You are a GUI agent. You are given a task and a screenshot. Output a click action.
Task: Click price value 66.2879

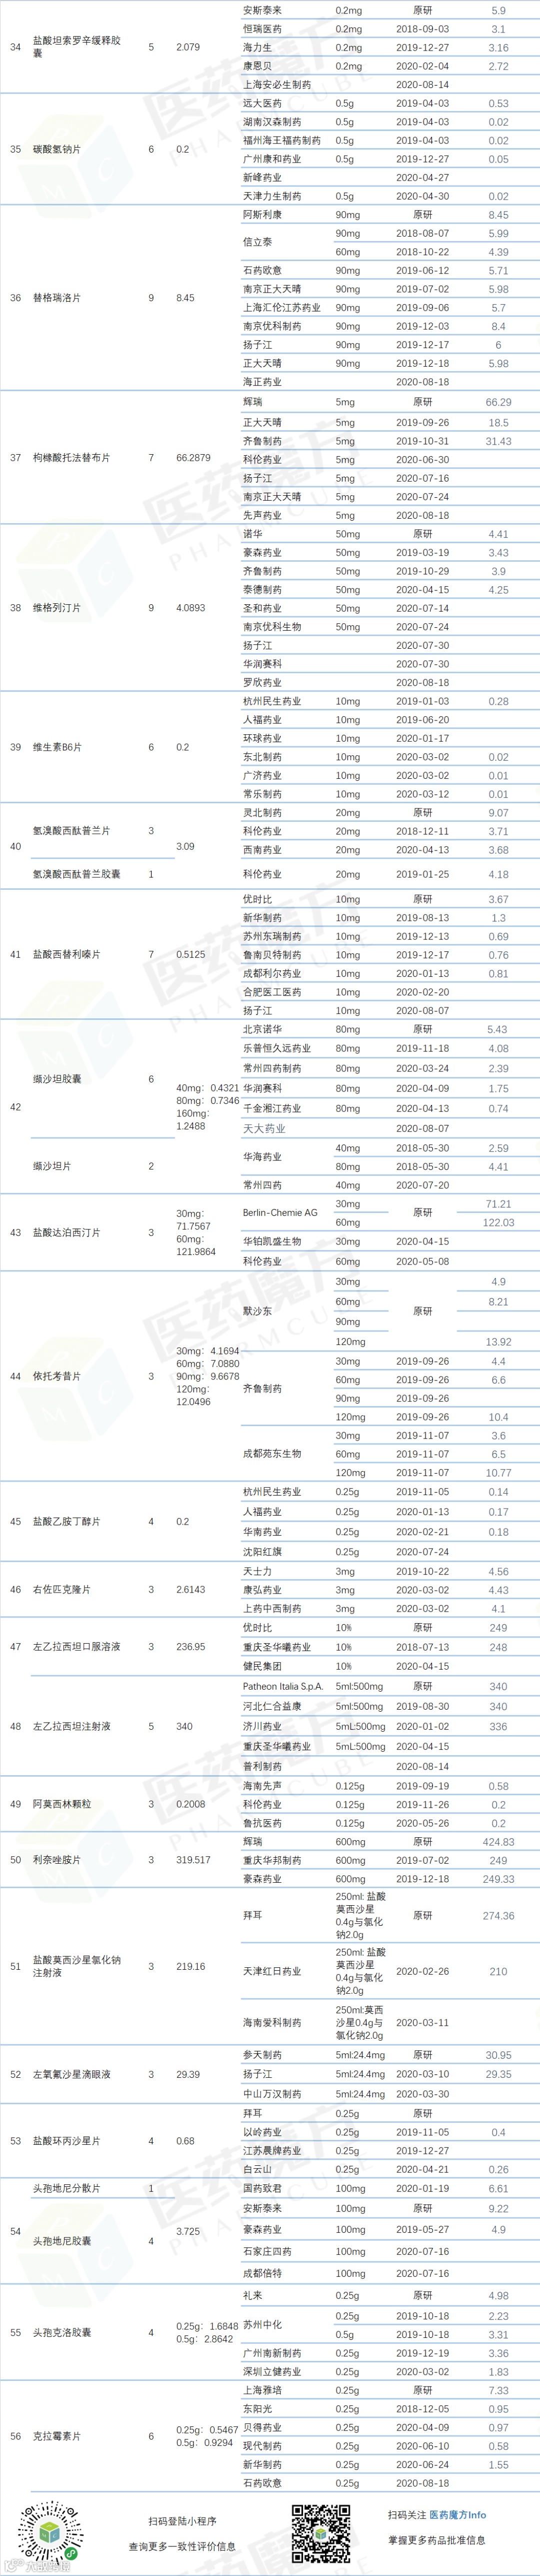coord(193,458)
